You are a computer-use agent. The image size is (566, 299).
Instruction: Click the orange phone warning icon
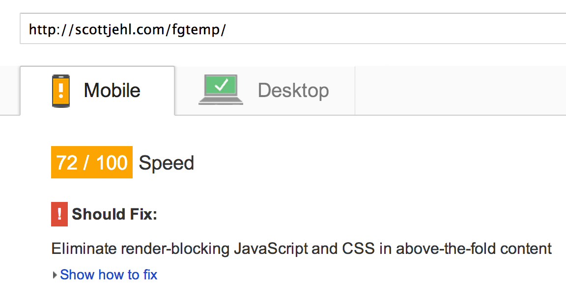61,91
